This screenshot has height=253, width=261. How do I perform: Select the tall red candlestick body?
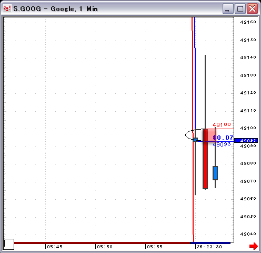click(x=205, y=159)
